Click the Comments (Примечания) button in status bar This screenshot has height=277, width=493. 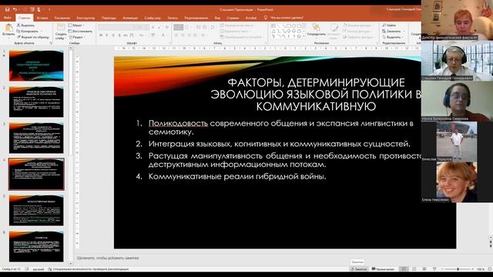[x=383, y=269]
